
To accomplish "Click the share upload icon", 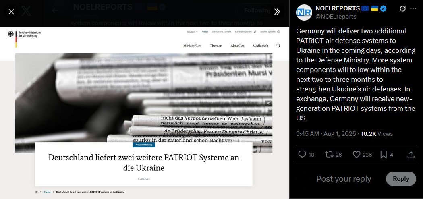I will [411, 155].
